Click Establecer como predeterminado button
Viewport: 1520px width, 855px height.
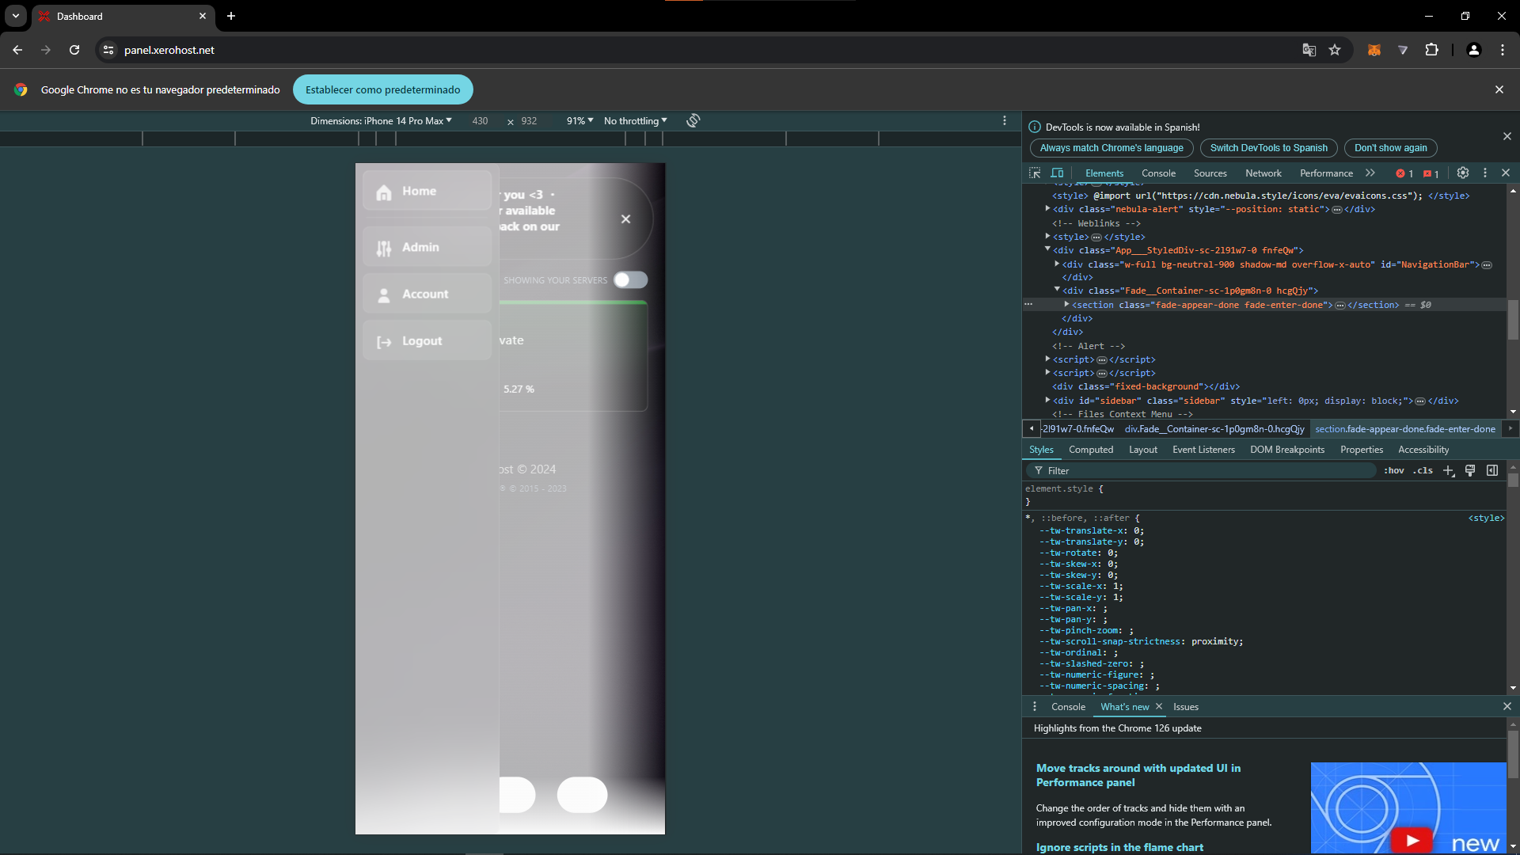click(383, 89)
